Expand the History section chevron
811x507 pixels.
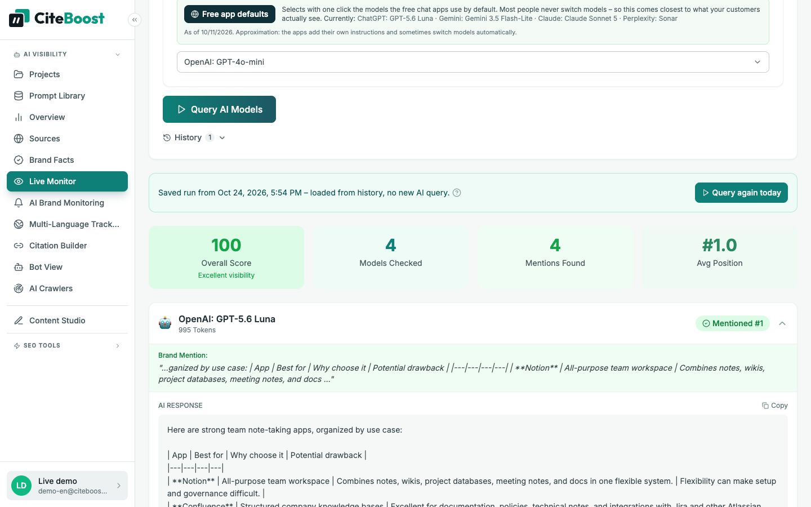point(222,137)
